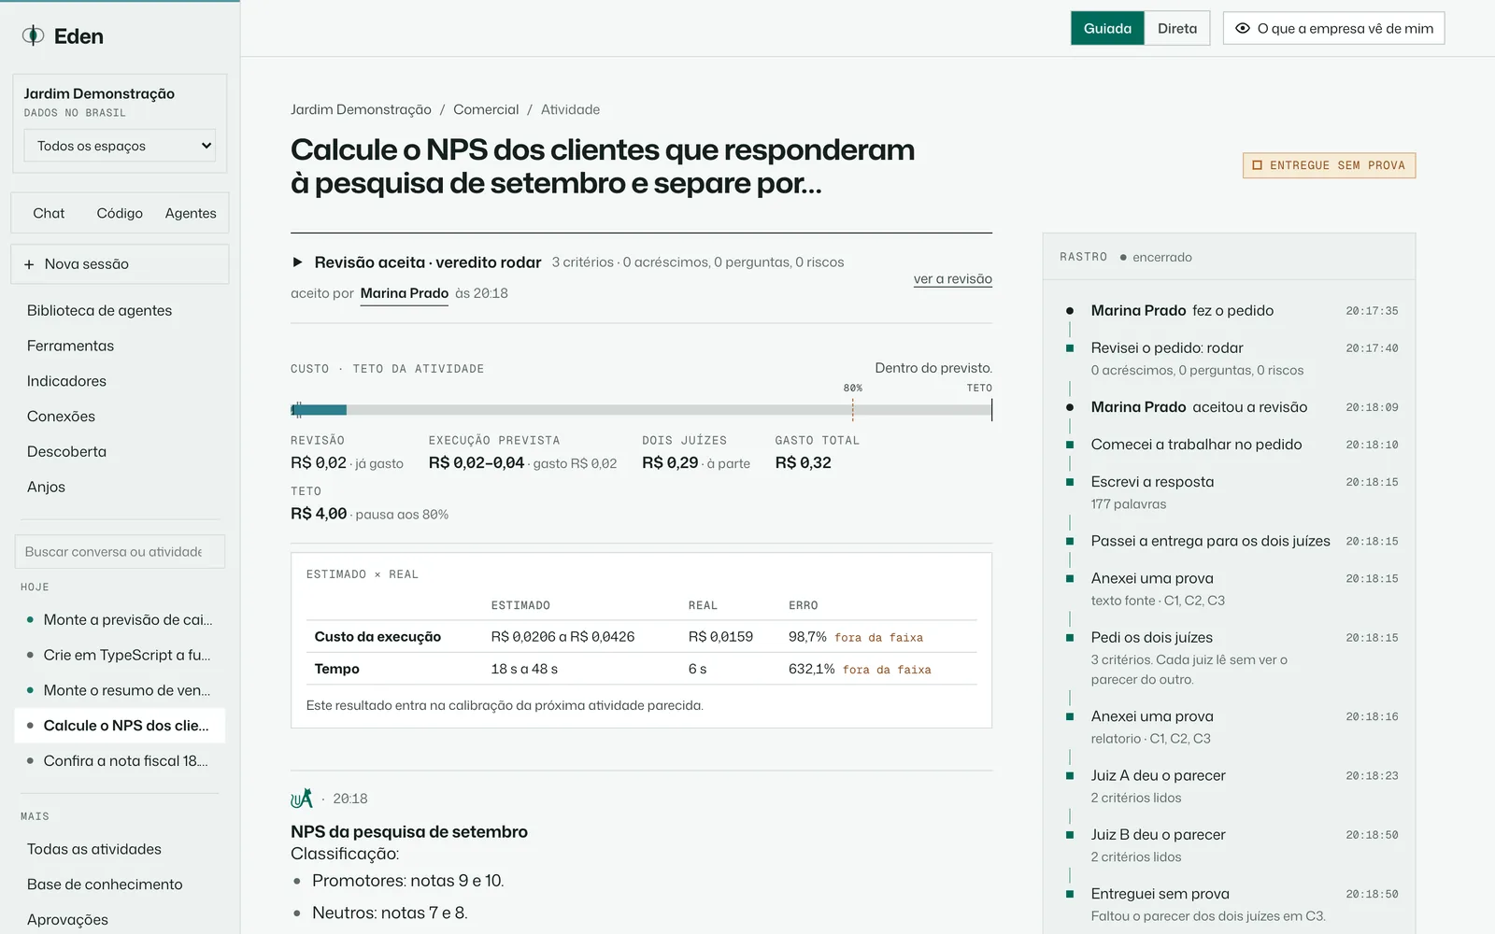Screen dimensions: 1495x934
Task: Open Monte o resumo de ven... activity
Action: [120, 690]
